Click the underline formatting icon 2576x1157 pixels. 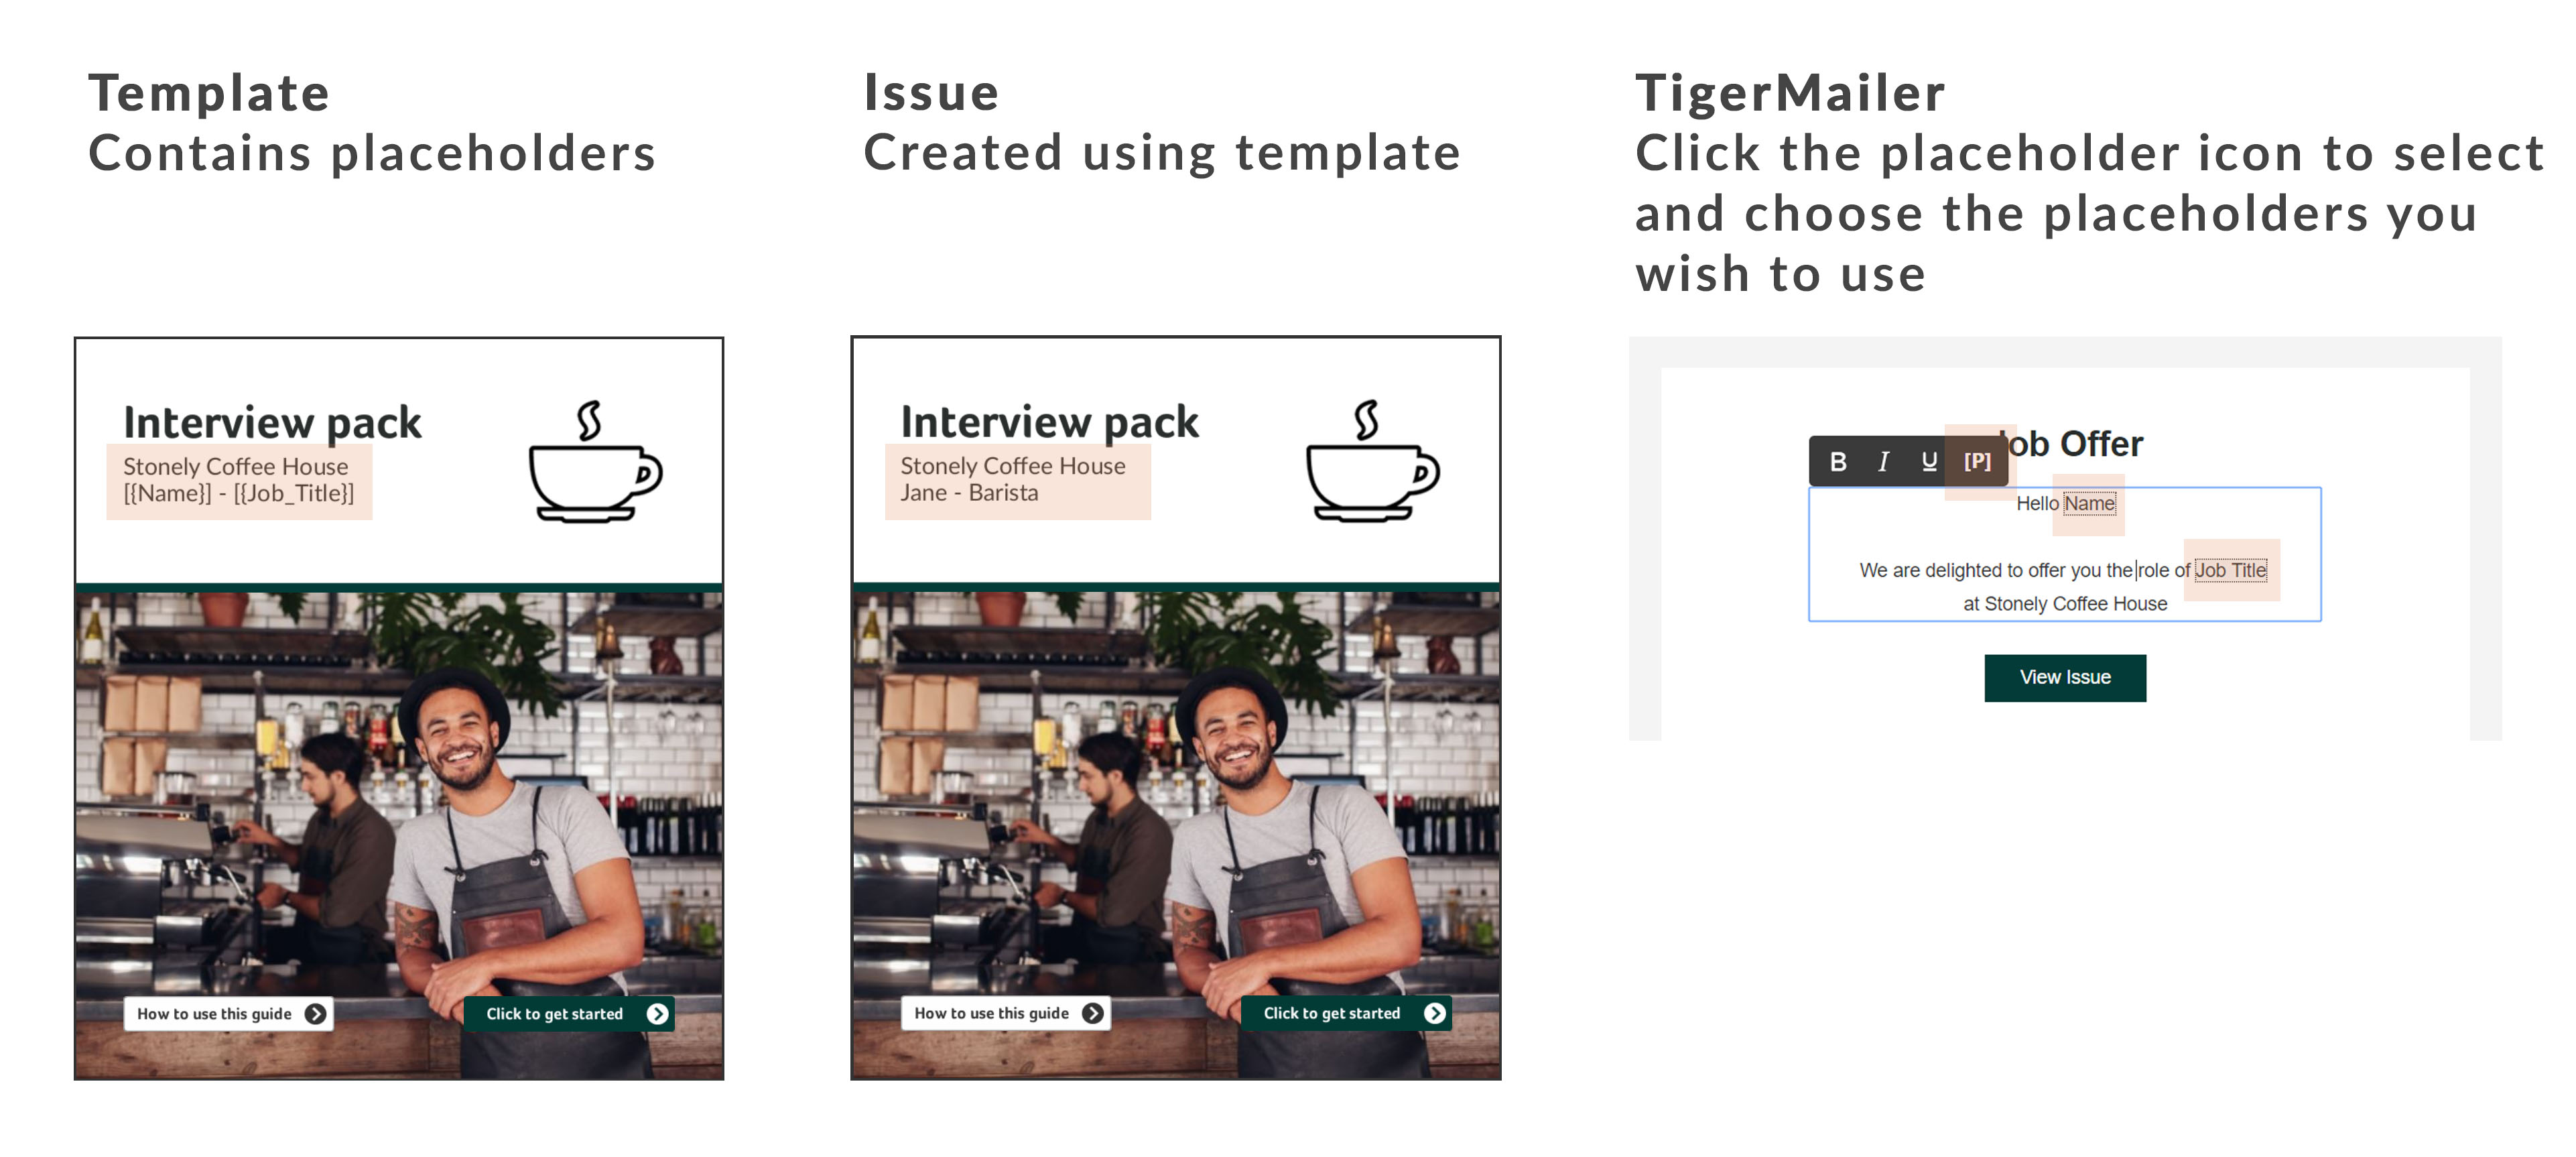(1929, 462)
